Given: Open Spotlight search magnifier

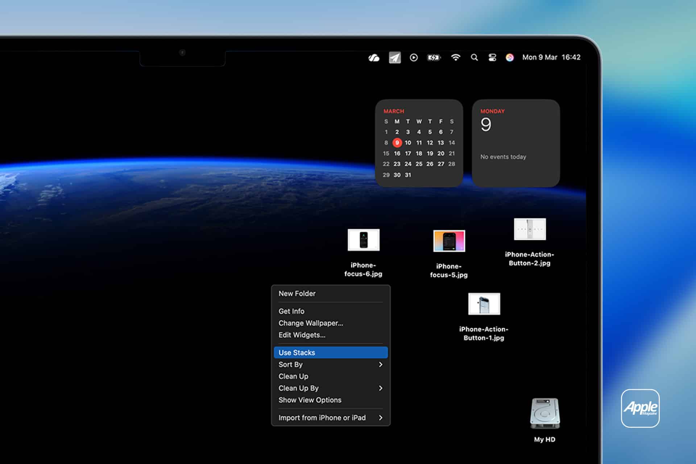Looking at the screenshot, I should [474, 57].
